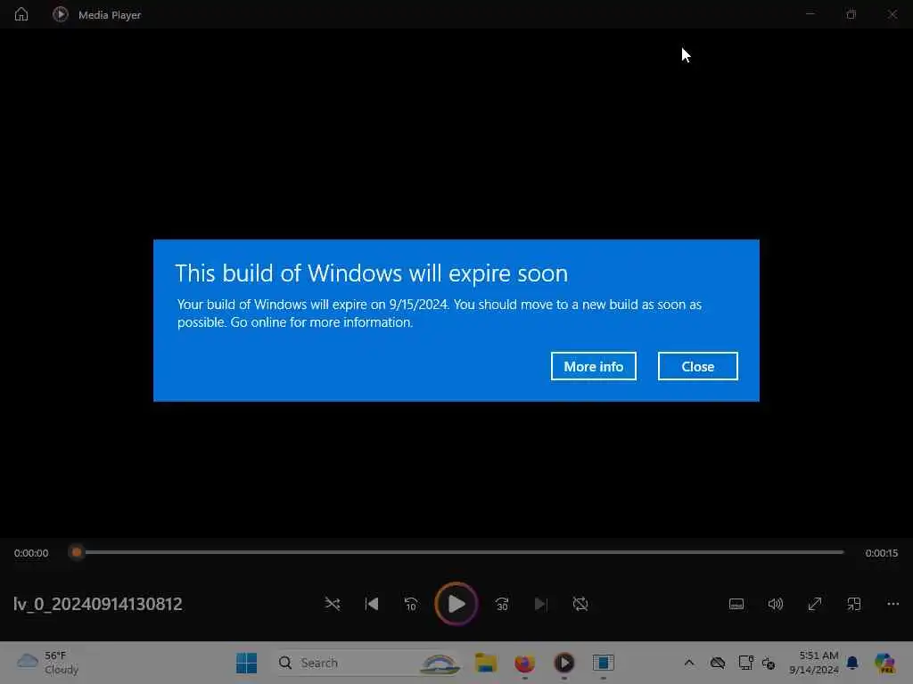913x684 pixels.
Task: Skip forward 30 seconds
Action: (502, 604)
